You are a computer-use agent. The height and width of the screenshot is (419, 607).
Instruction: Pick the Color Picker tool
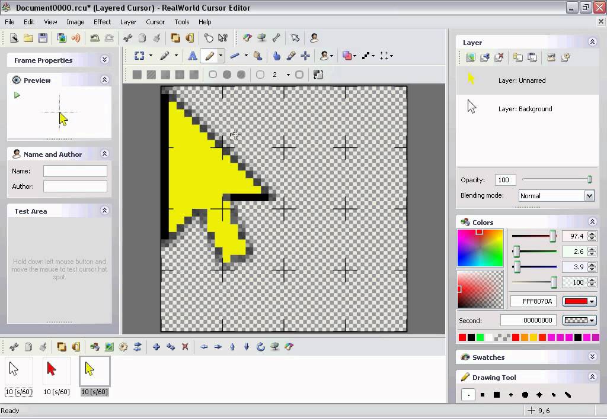click(290, 56)
